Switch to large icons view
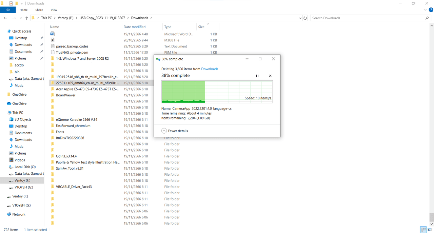Image resolution: width=434 pixels, height=233 pixels. pyautogui.click(x=429, y=230)
